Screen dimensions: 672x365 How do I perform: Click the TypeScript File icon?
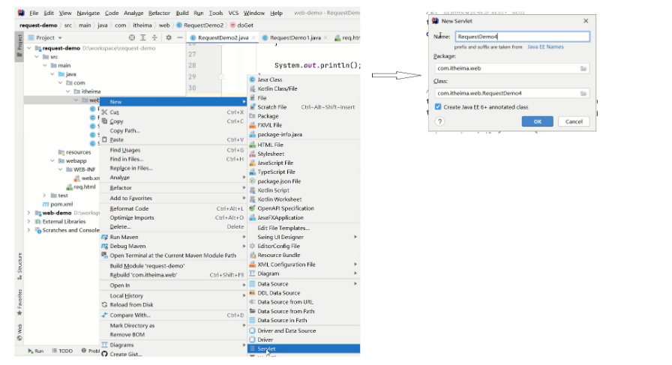click(x=253, y=172)
